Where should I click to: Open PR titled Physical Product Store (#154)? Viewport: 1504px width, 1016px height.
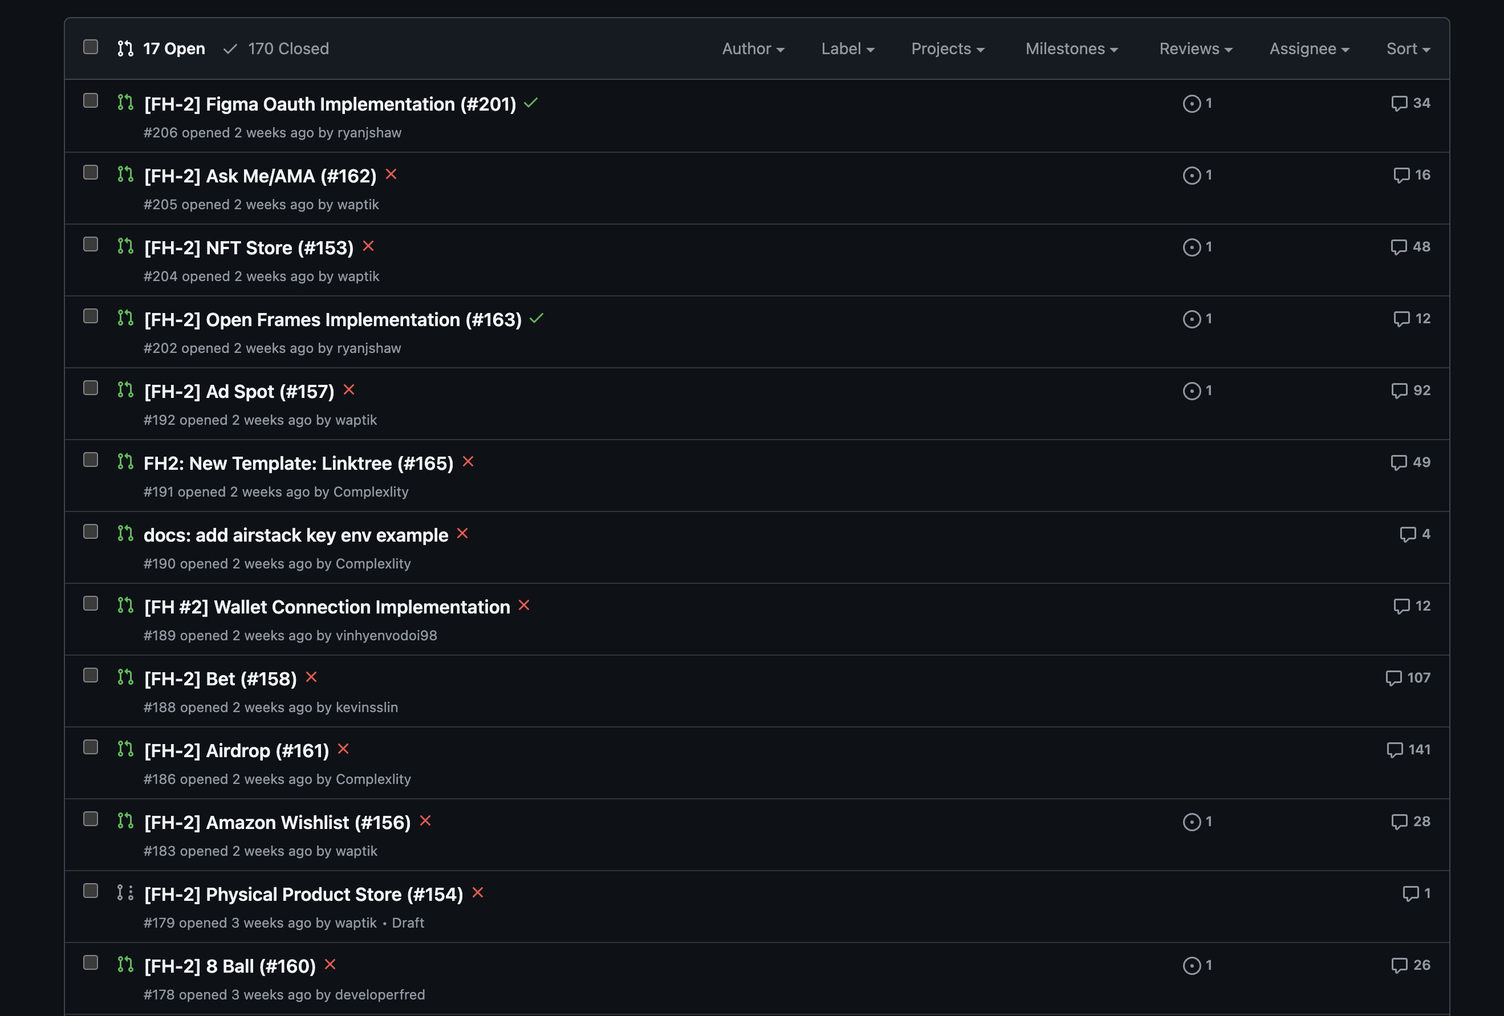[x=303, y=895]
